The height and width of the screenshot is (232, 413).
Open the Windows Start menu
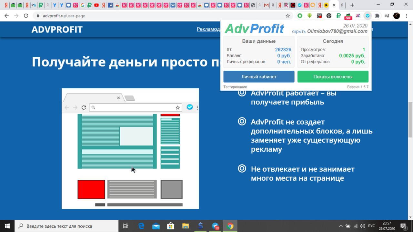[x=7, y=226]
